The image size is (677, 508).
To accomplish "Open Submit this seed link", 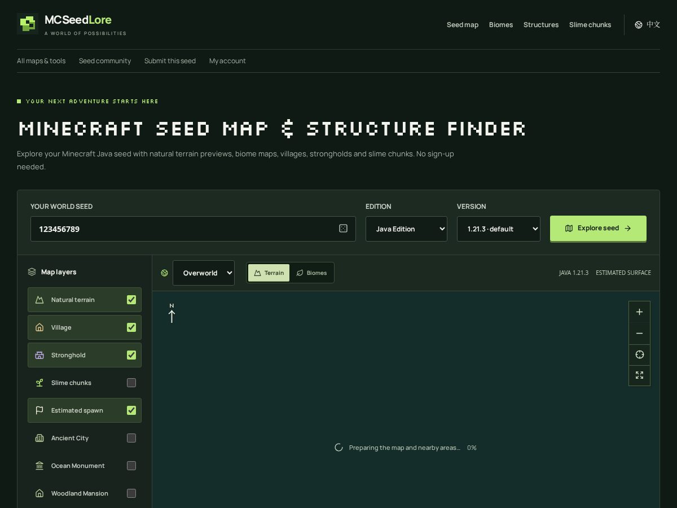I will point(170,61).
